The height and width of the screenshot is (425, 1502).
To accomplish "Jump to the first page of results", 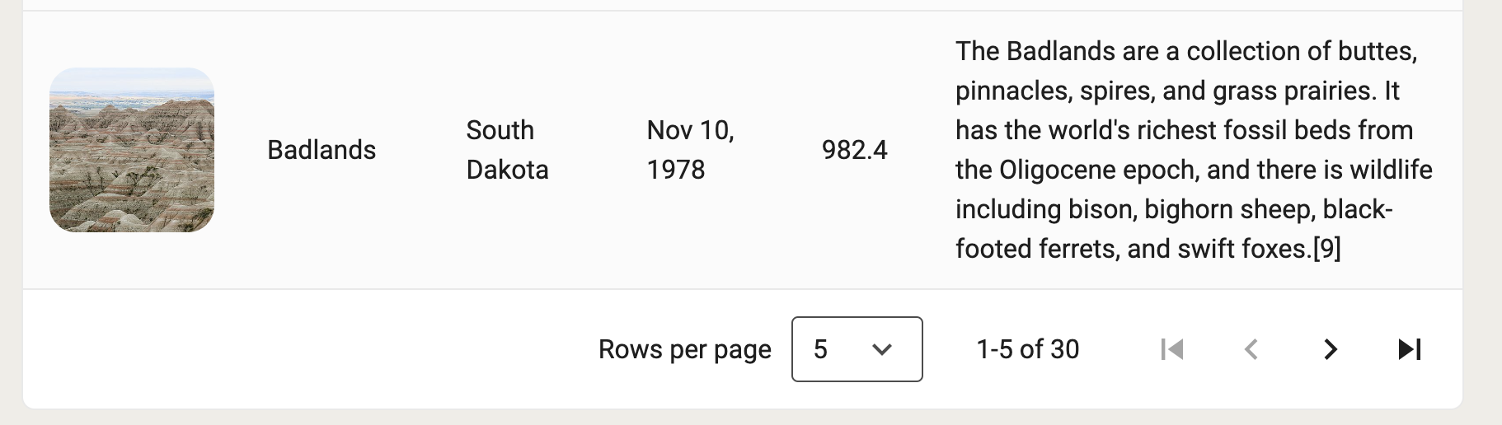I will [x=1171, y=349].
